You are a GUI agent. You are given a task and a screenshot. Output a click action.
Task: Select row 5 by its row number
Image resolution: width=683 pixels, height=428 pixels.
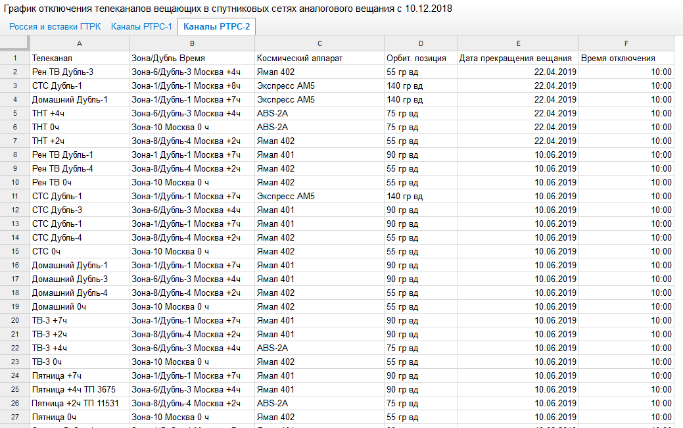[14, 113]
